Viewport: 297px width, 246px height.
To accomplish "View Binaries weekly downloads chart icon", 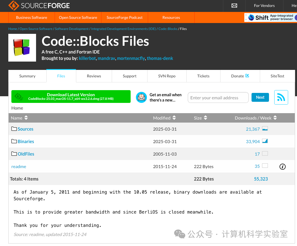I will click(x=265, y=141).
